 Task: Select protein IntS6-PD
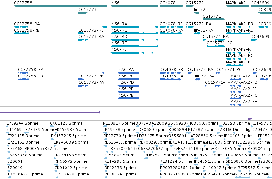[x=128, y=86]
